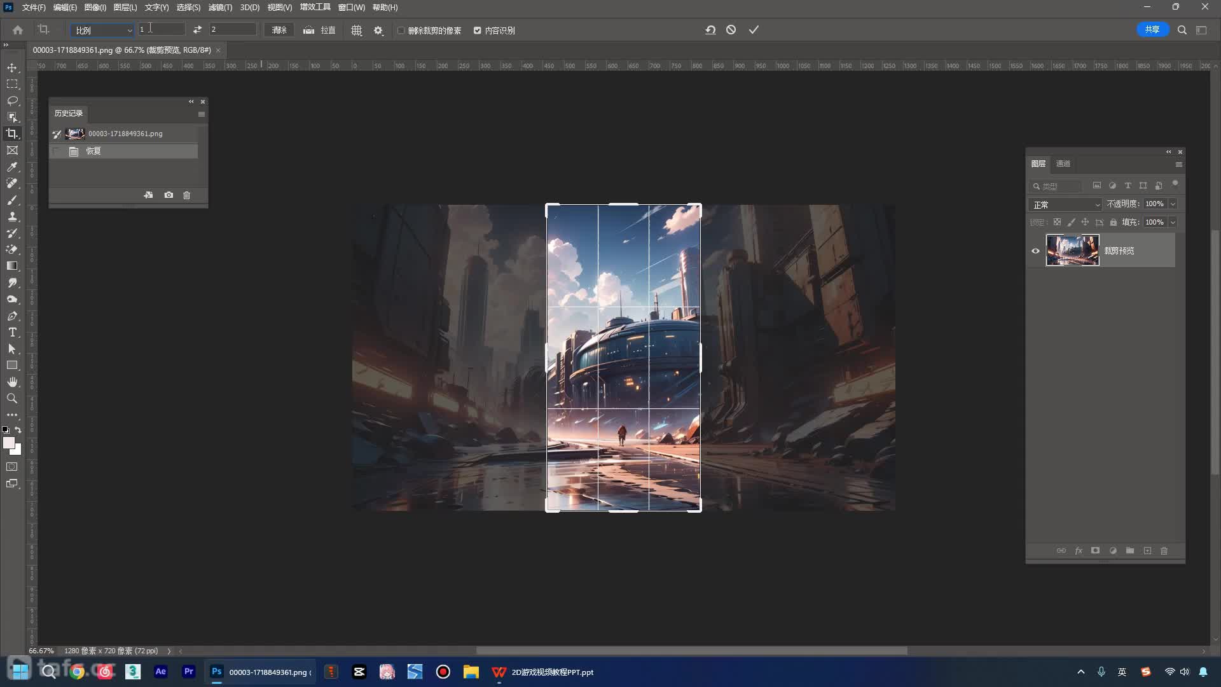Open the Opacity dropdown arrow
Viewport: 1221px width, 687px height.
click(1173, 204)
